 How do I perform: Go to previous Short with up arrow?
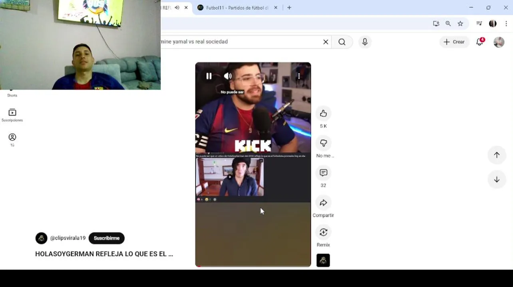[x=497, y=155]
